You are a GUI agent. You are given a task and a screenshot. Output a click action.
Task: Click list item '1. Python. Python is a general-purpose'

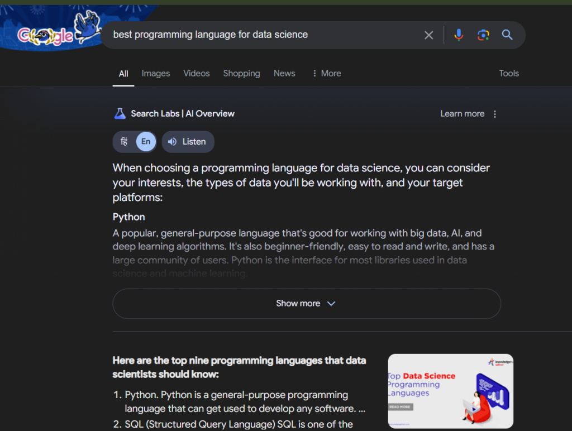239,401
